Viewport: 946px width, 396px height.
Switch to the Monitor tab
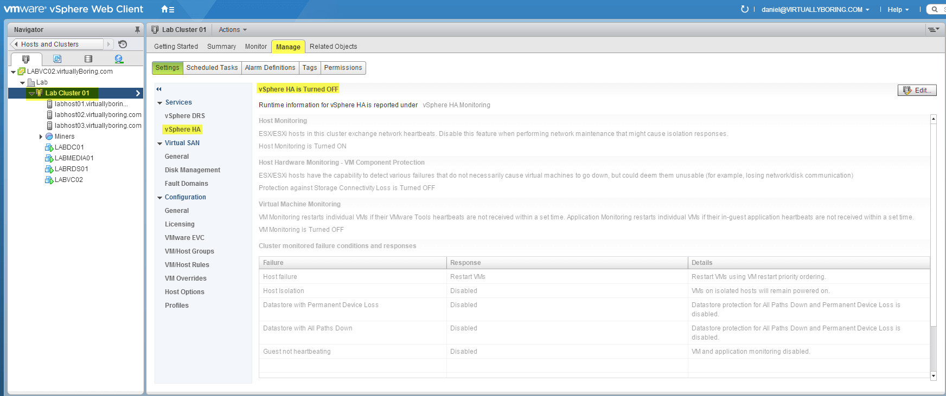(x=256, y=47)
